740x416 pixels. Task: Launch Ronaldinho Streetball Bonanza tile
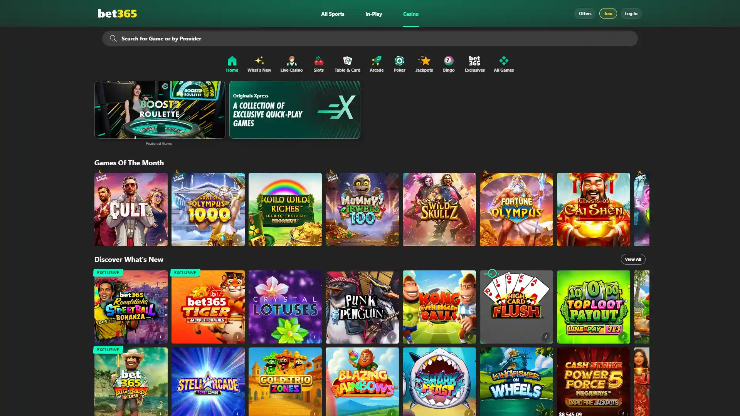pyautogui.click(x=131, y=307)
